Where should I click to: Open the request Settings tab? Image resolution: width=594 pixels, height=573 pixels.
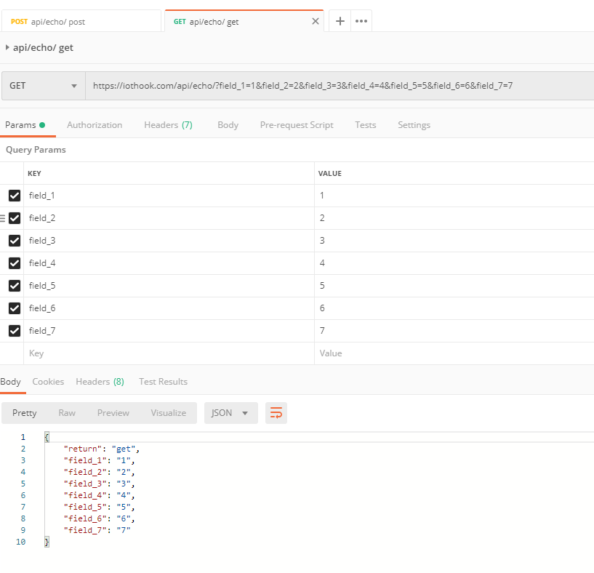(414, 124)
